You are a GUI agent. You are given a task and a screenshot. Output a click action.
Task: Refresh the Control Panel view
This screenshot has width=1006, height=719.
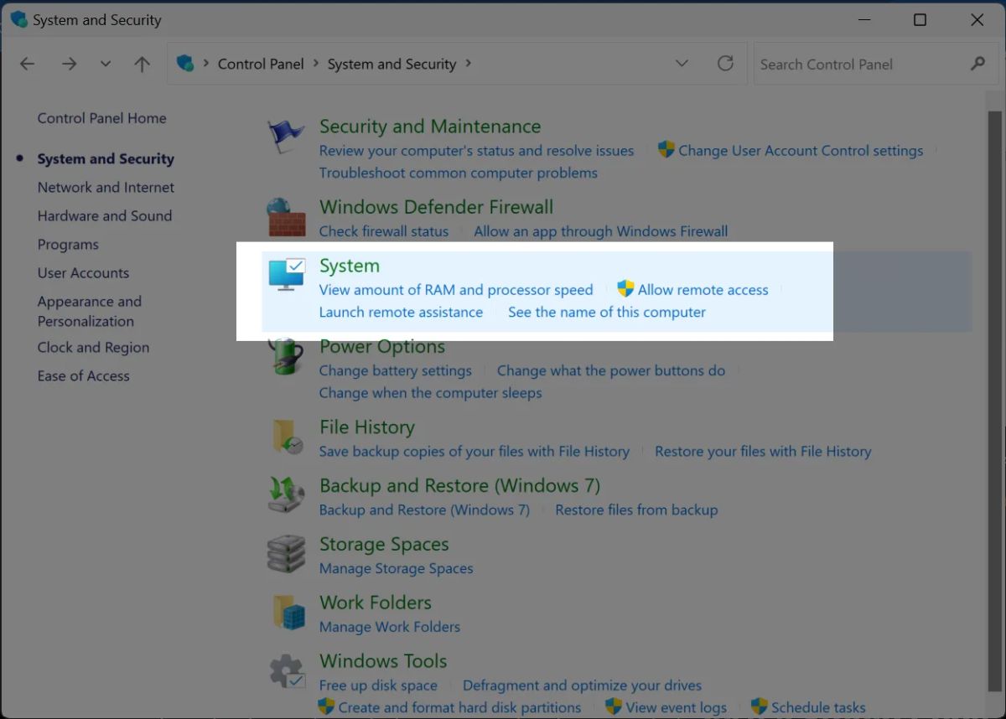coord(725,64)
